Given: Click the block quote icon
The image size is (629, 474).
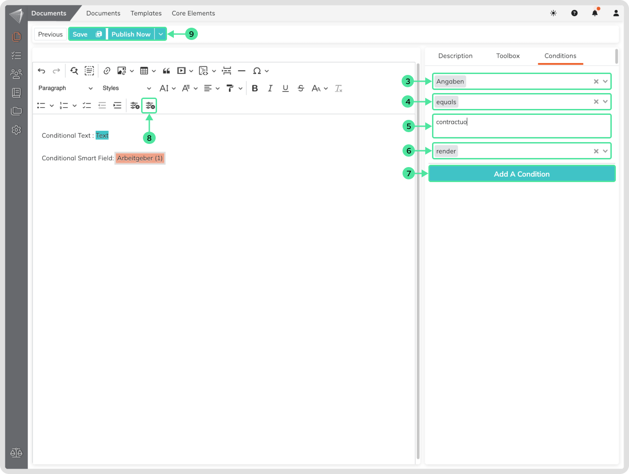Looking at the screenshot, I should 166,71.
